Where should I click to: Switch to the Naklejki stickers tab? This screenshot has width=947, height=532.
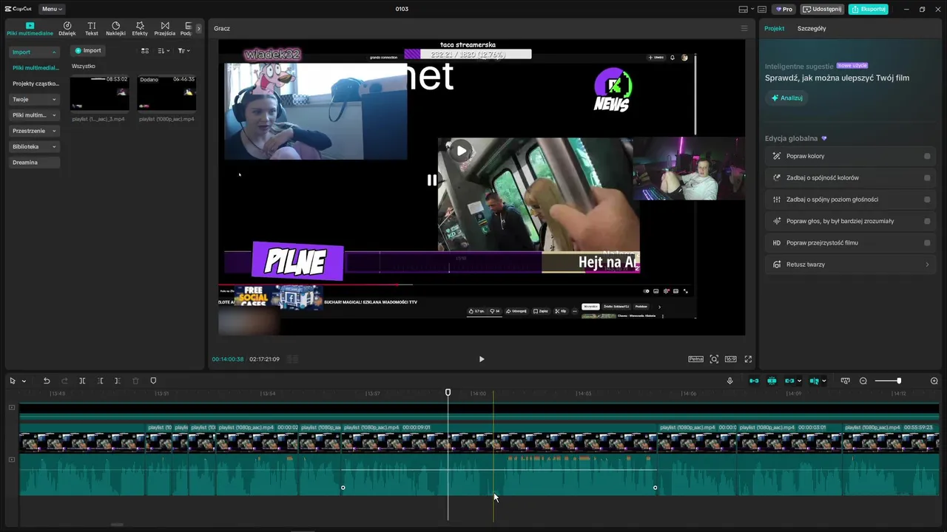115,29
